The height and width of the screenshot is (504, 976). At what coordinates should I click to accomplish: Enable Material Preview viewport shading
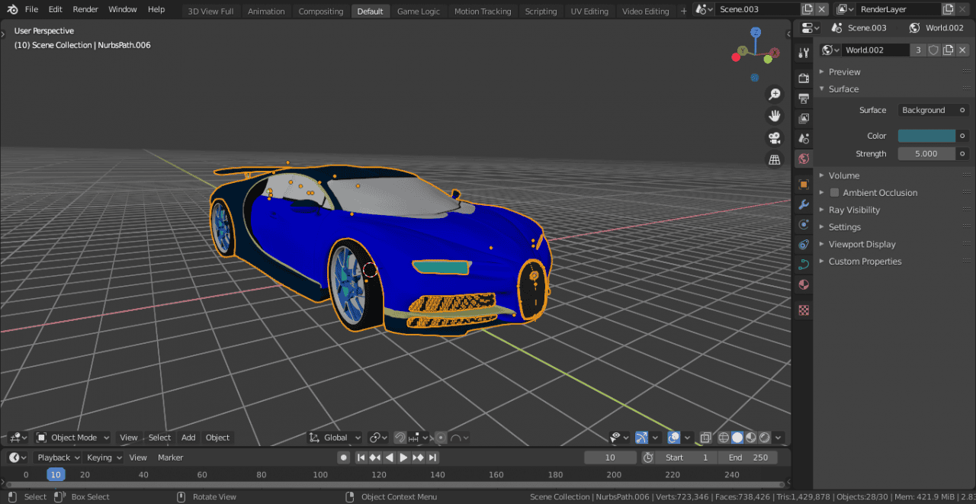[750, 437]
